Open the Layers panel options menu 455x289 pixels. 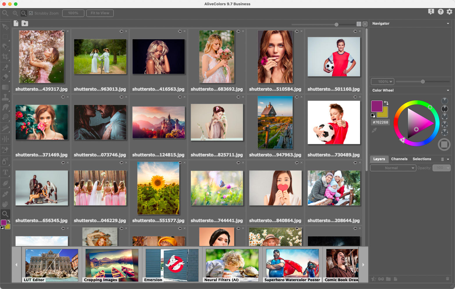[442, 159]
